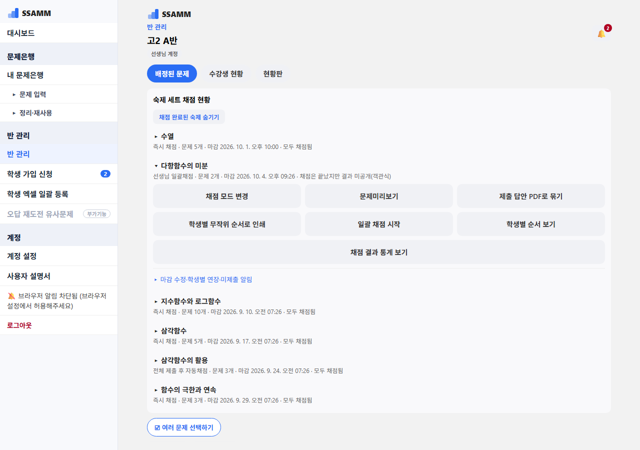Collapse the 다항함수의 미분 homework set
The width and height of the screenshot is (640, 450).
[180, 165]
